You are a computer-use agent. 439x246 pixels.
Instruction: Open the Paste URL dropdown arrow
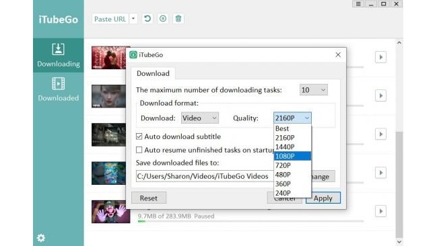(133, 19)
